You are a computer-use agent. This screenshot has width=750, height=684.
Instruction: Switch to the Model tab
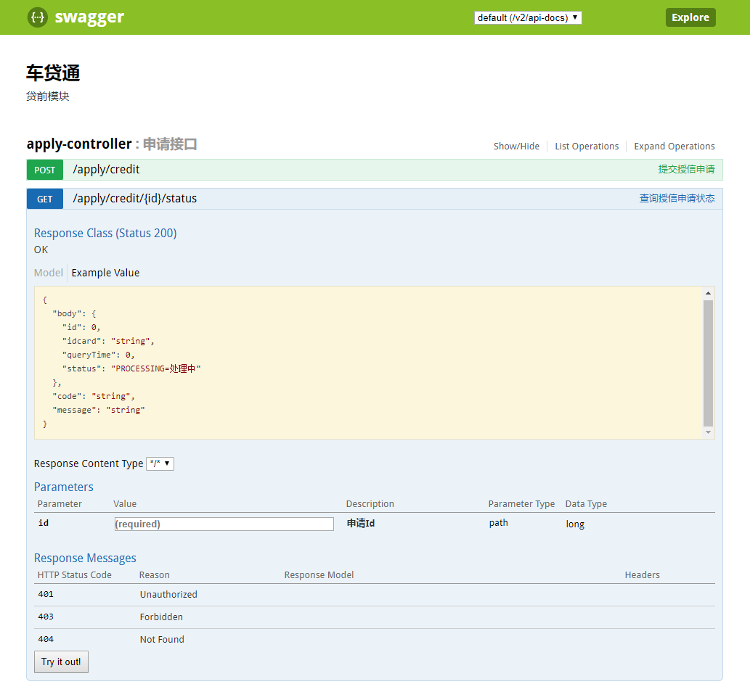pyautogui.click(x=49, y=273)
